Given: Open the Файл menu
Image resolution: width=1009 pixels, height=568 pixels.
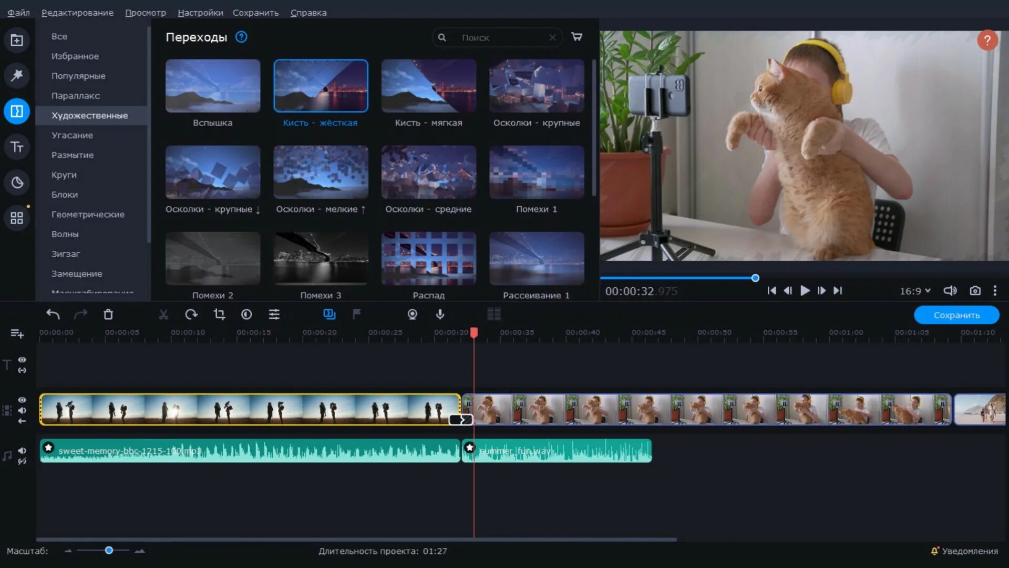Looking at the screenshot, I should (x=18, y=12).
